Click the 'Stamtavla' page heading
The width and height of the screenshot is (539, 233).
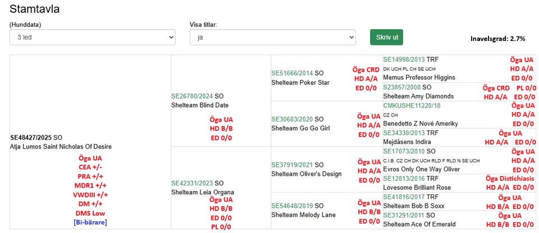35,9
